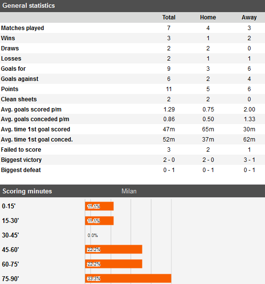The height and width of the screenshot is (284, 265).
Task: Click the Biggest victory away score 3 - 1
Action: pos(249,160)
